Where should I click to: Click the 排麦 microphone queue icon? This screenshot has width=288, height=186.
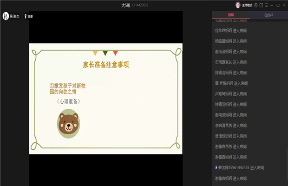click(26, 16)
